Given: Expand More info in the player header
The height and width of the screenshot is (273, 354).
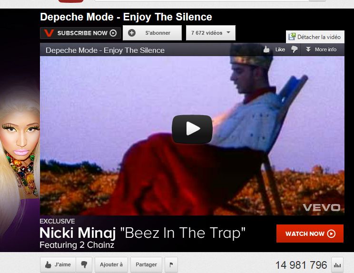Looking at the screenshot, I should click(x=321, y=49).
